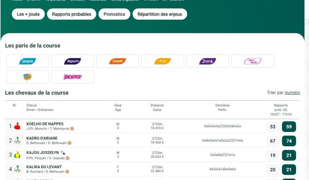This screenshot has height=180, width=309.
Task: Click the Rapports prob. SG column header
Action: click(x=281, y=110)
